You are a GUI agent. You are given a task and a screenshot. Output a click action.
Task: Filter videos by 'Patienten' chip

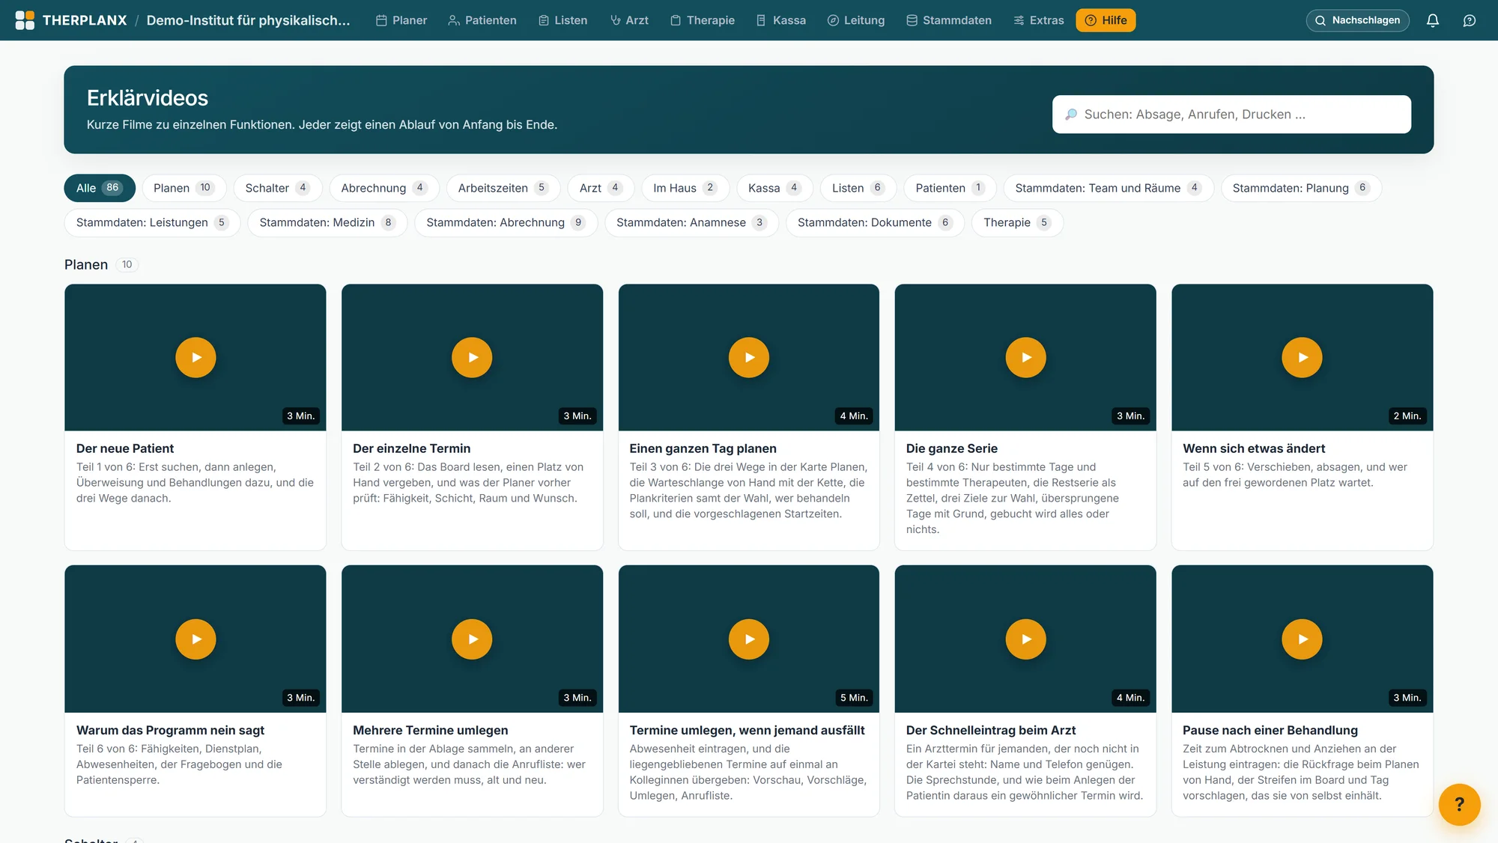point(950,188)
